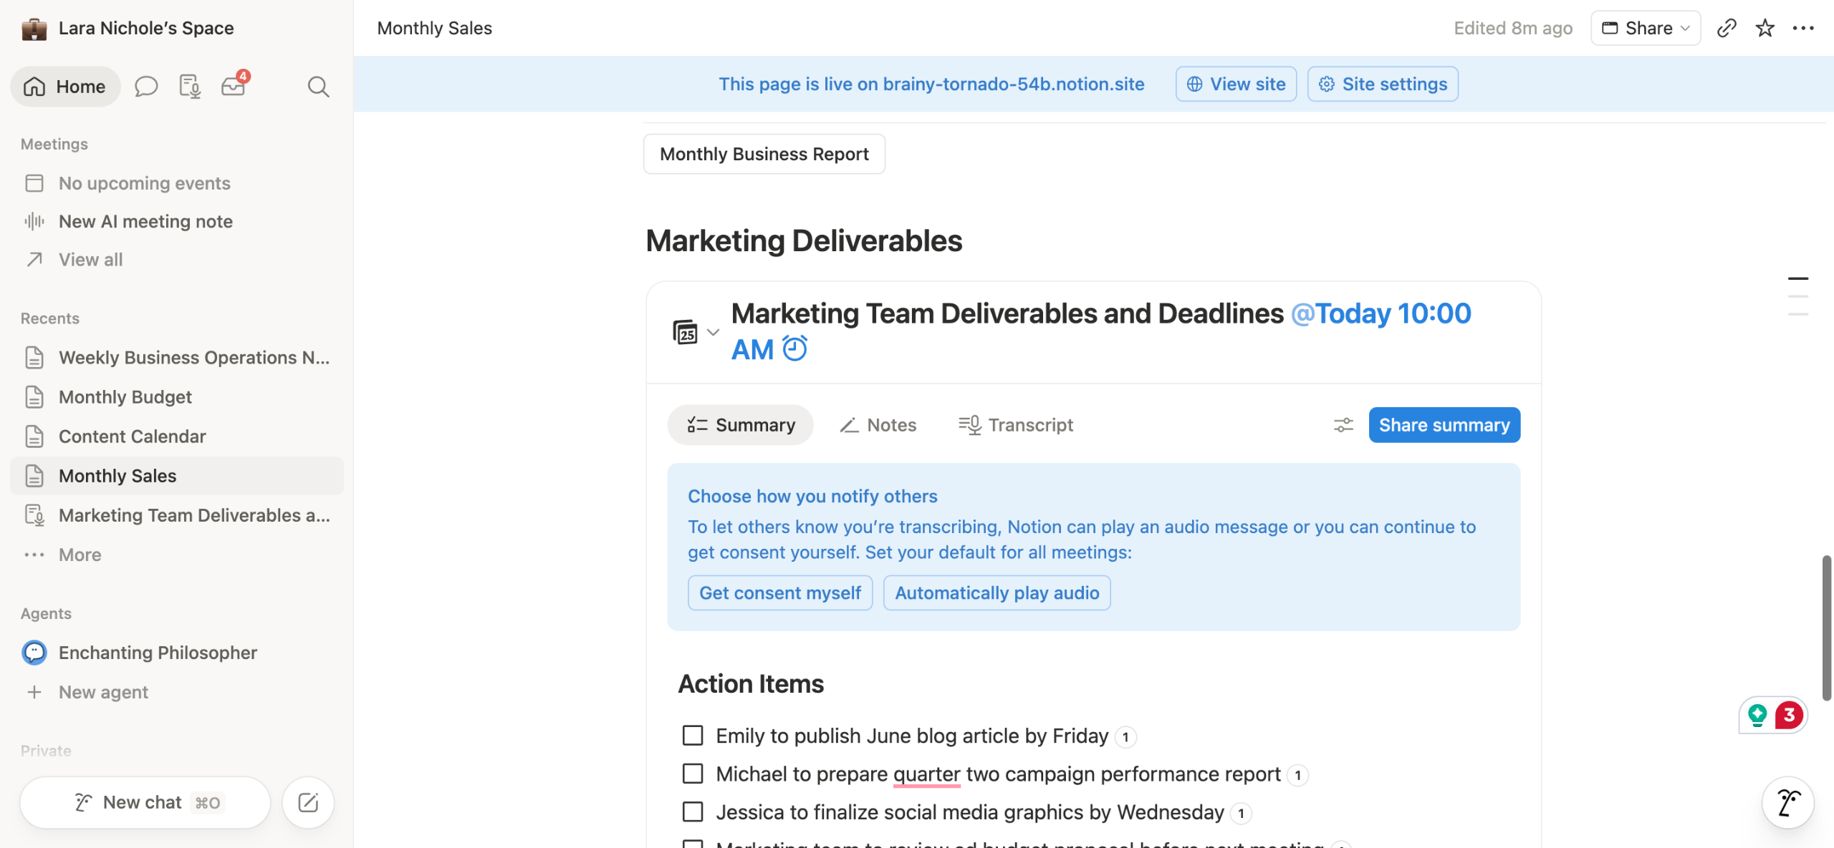Click the search magnifier icon
This screenshot has height=848, width=1834.
(318, 87)
